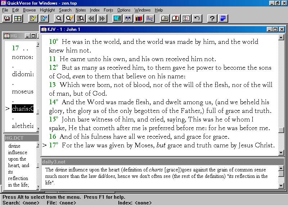Screen dimensions: 288x207
Task: Click the undo curved arrow icon
Action: point(197,18)
